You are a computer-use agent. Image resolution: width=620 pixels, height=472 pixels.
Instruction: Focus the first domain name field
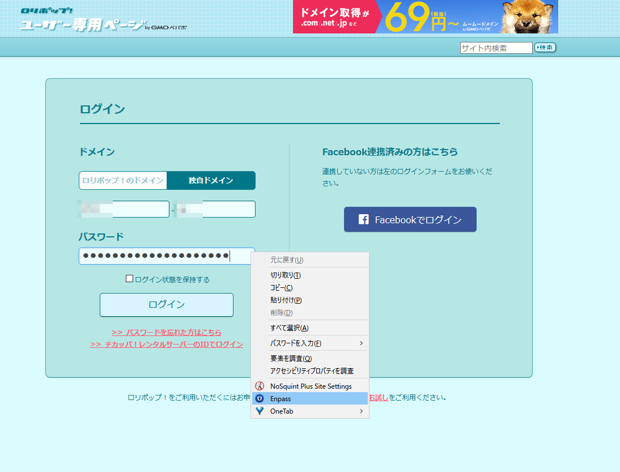click(x=124, y=209)
